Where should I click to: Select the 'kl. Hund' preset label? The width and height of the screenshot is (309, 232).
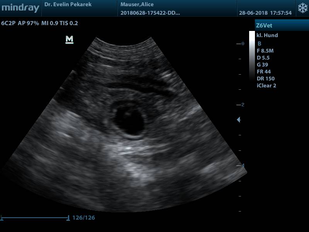(267, 35)
